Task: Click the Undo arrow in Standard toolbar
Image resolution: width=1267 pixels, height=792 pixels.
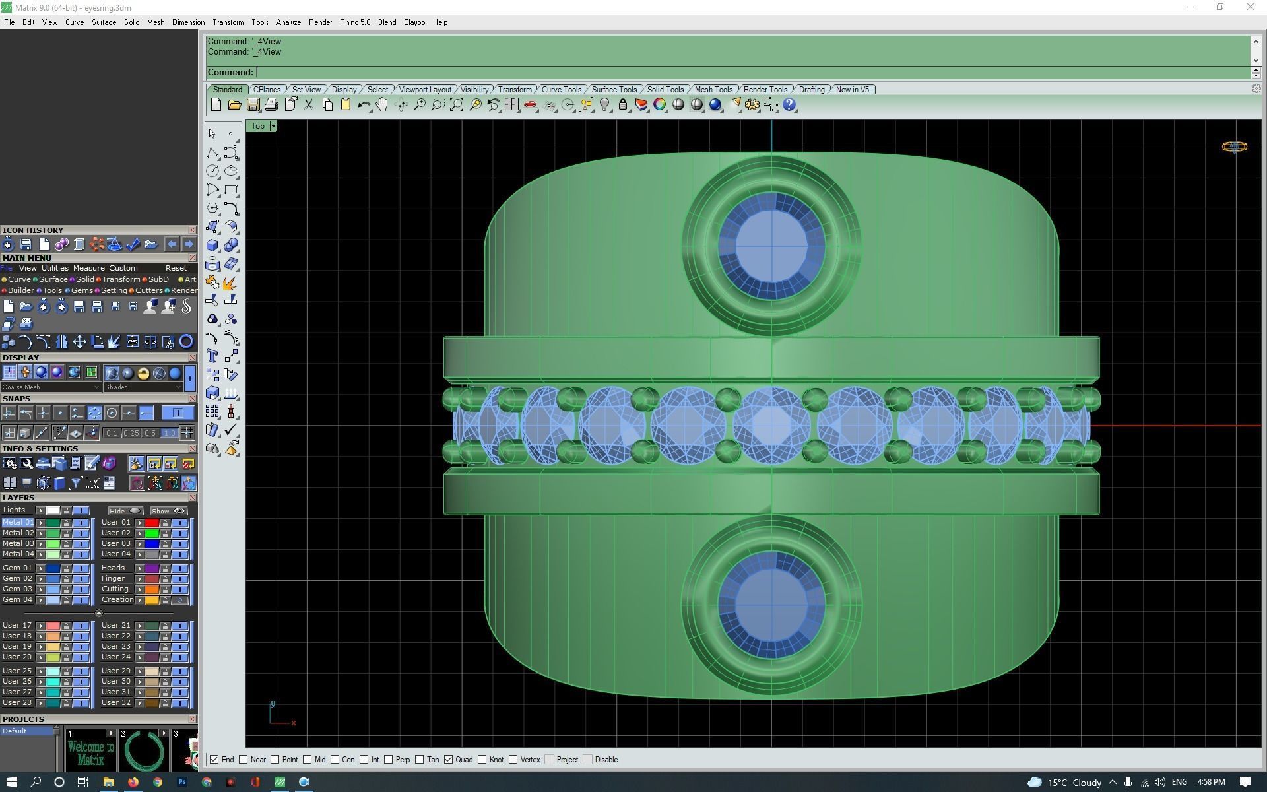Action: coord(364,104)
